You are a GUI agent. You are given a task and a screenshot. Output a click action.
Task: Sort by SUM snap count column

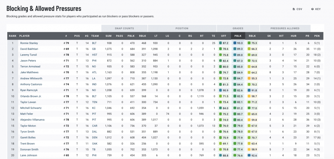(x=108, y=36)
